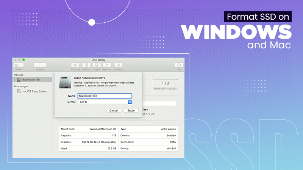Select the blurred Macintosh HD volume in sidebar
This screenshot has width=303, height=170.
[33, 80]
